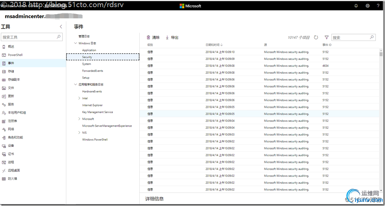Click the help question mark icon

click(x=378, y=6)
